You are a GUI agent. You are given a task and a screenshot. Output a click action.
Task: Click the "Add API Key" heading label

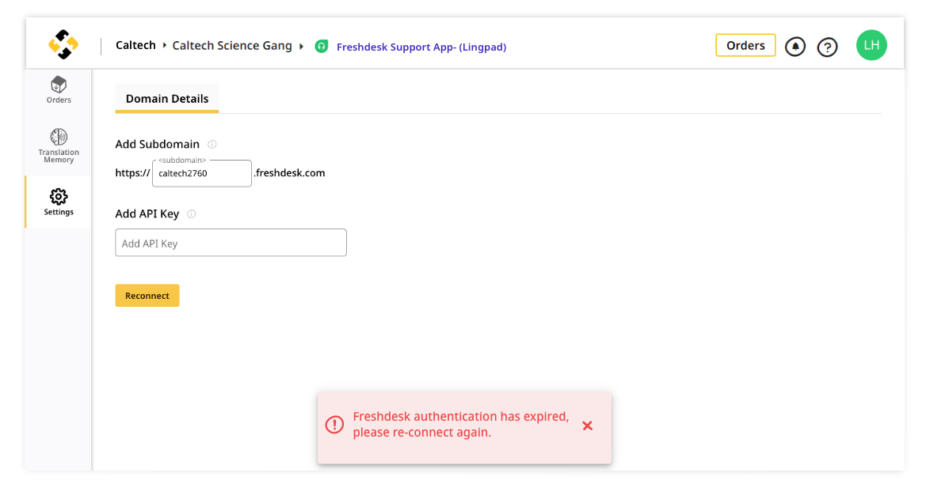click(147, 214)
